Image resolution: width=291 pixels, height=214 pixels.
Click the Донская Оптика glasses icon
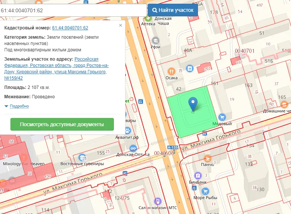[133, 148]
